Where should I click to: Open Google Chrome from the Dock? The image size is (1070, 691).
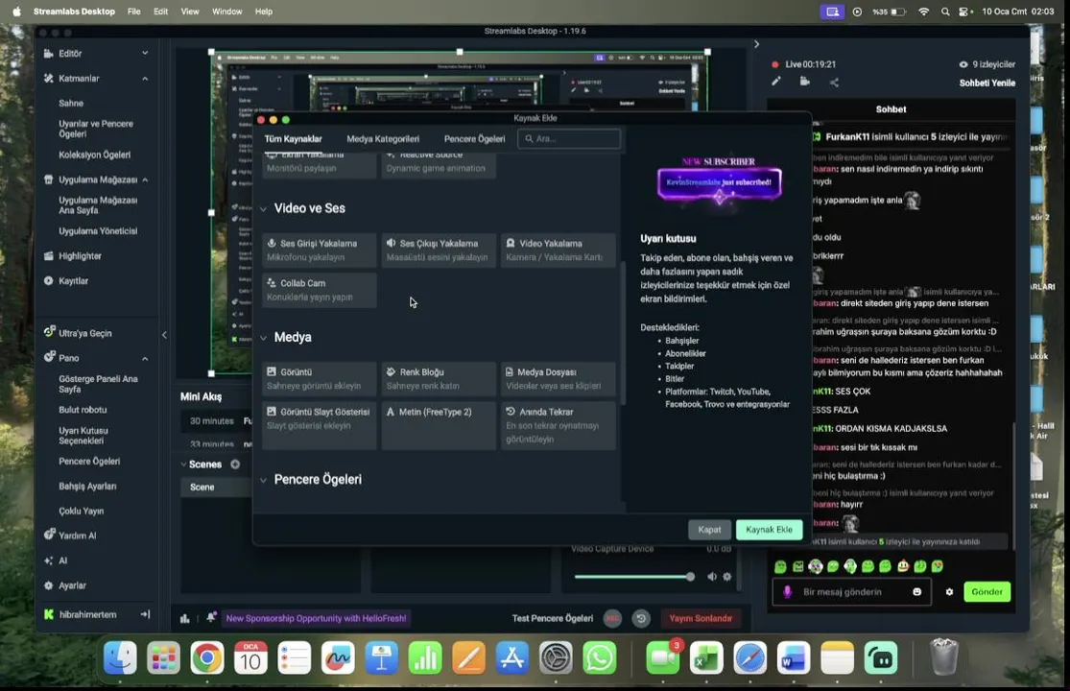point(206,658)
